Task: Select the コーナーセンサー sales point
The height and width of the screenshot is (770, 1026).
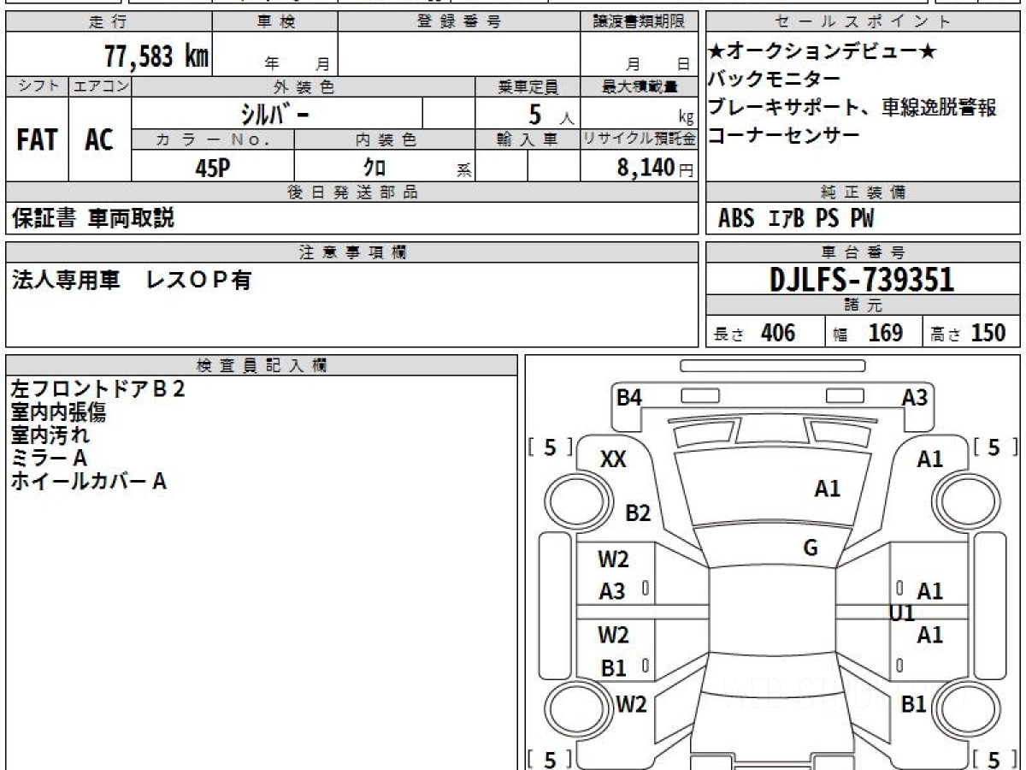Action: (784, 135)
